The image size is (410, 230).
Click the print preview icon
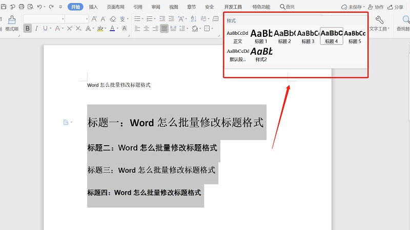[30, 7]
